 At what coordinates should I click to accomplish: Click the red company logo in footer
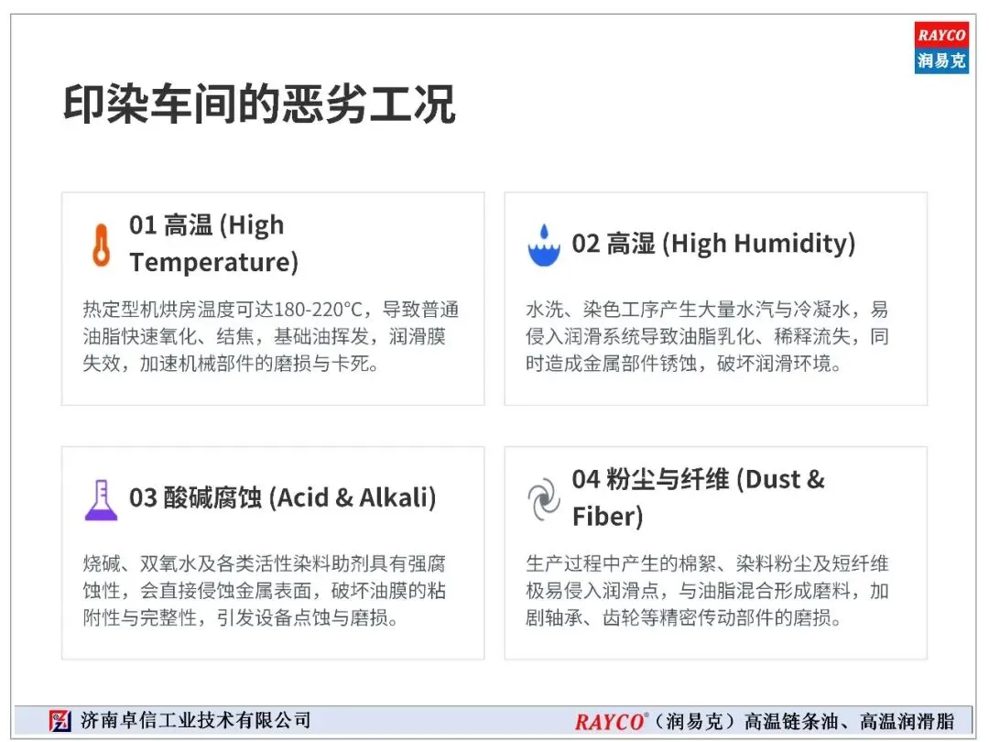point(60,721)
